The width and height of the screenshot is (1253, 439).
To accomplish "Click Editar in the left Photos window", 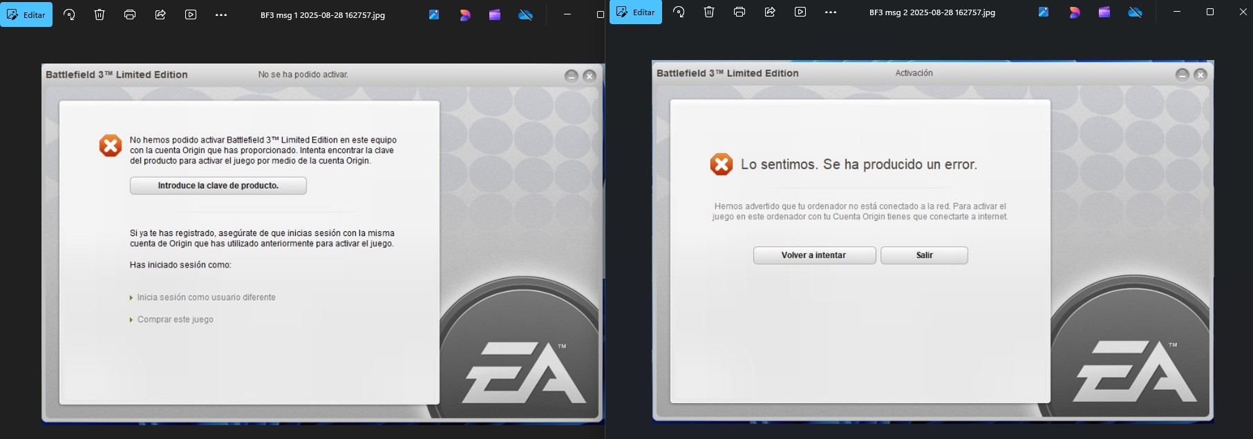I will (26, 14).
